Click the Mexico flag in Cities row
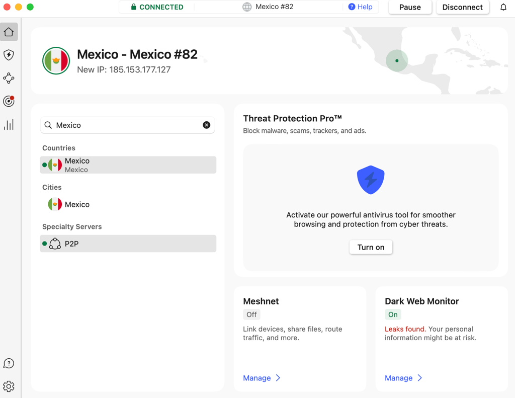The width and height of the screenshot is (515, 398). (55, 204)
